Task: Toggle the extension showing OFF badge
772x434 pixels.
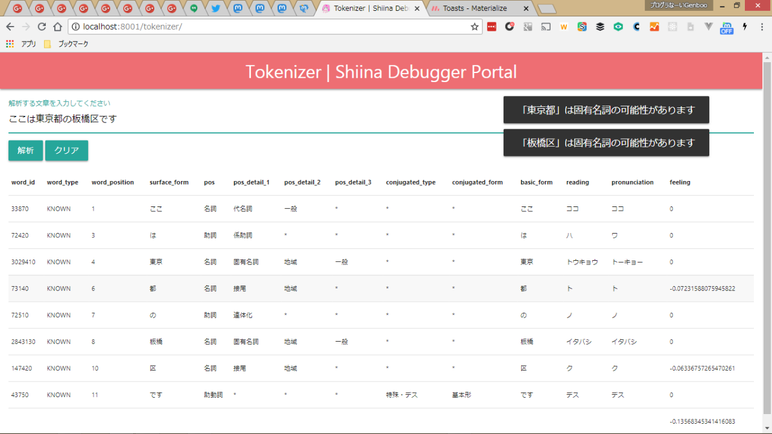Action: (726, 27)
